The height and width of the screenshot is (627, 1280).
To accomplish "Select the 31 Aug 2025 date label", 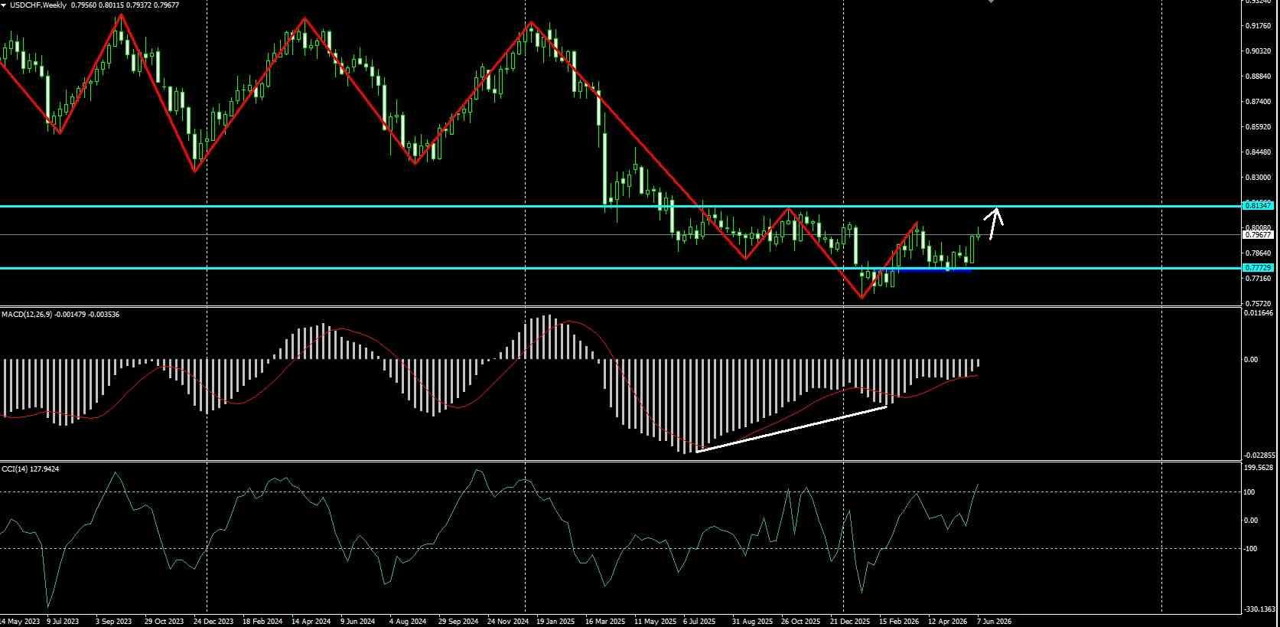I will (751, 622).
